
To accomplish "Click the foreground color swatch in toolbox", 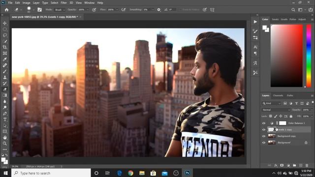I will pyautogui.click(x=3, y=160).
